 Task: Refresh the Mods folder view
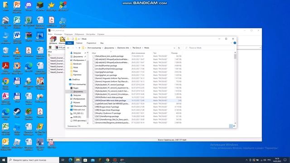point(179,48)
